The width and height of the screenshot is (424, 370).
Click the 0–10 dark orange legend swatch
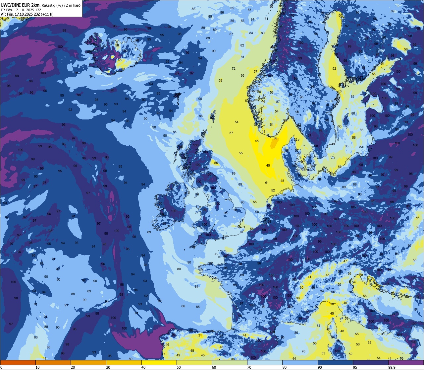tap(18, 362)
